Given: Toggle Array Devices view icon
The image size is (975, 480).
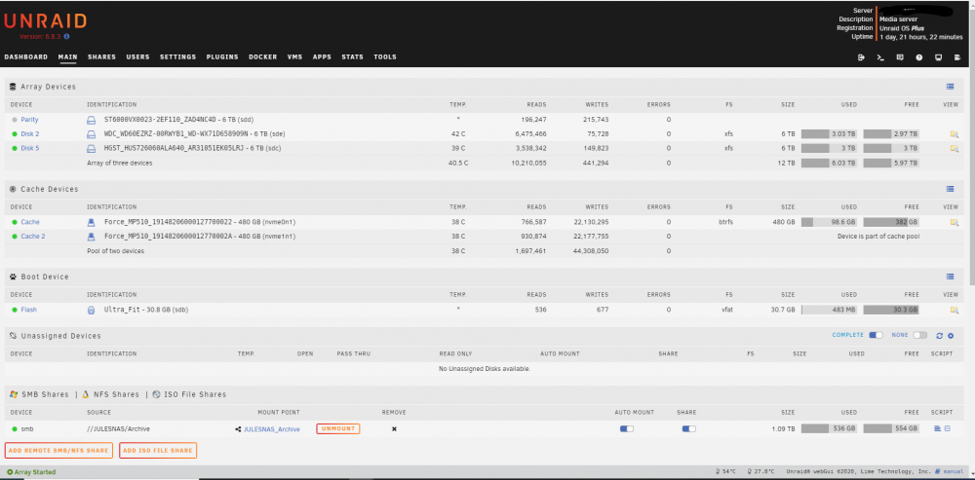Looking at the screenshot, I should coord(950,87).
